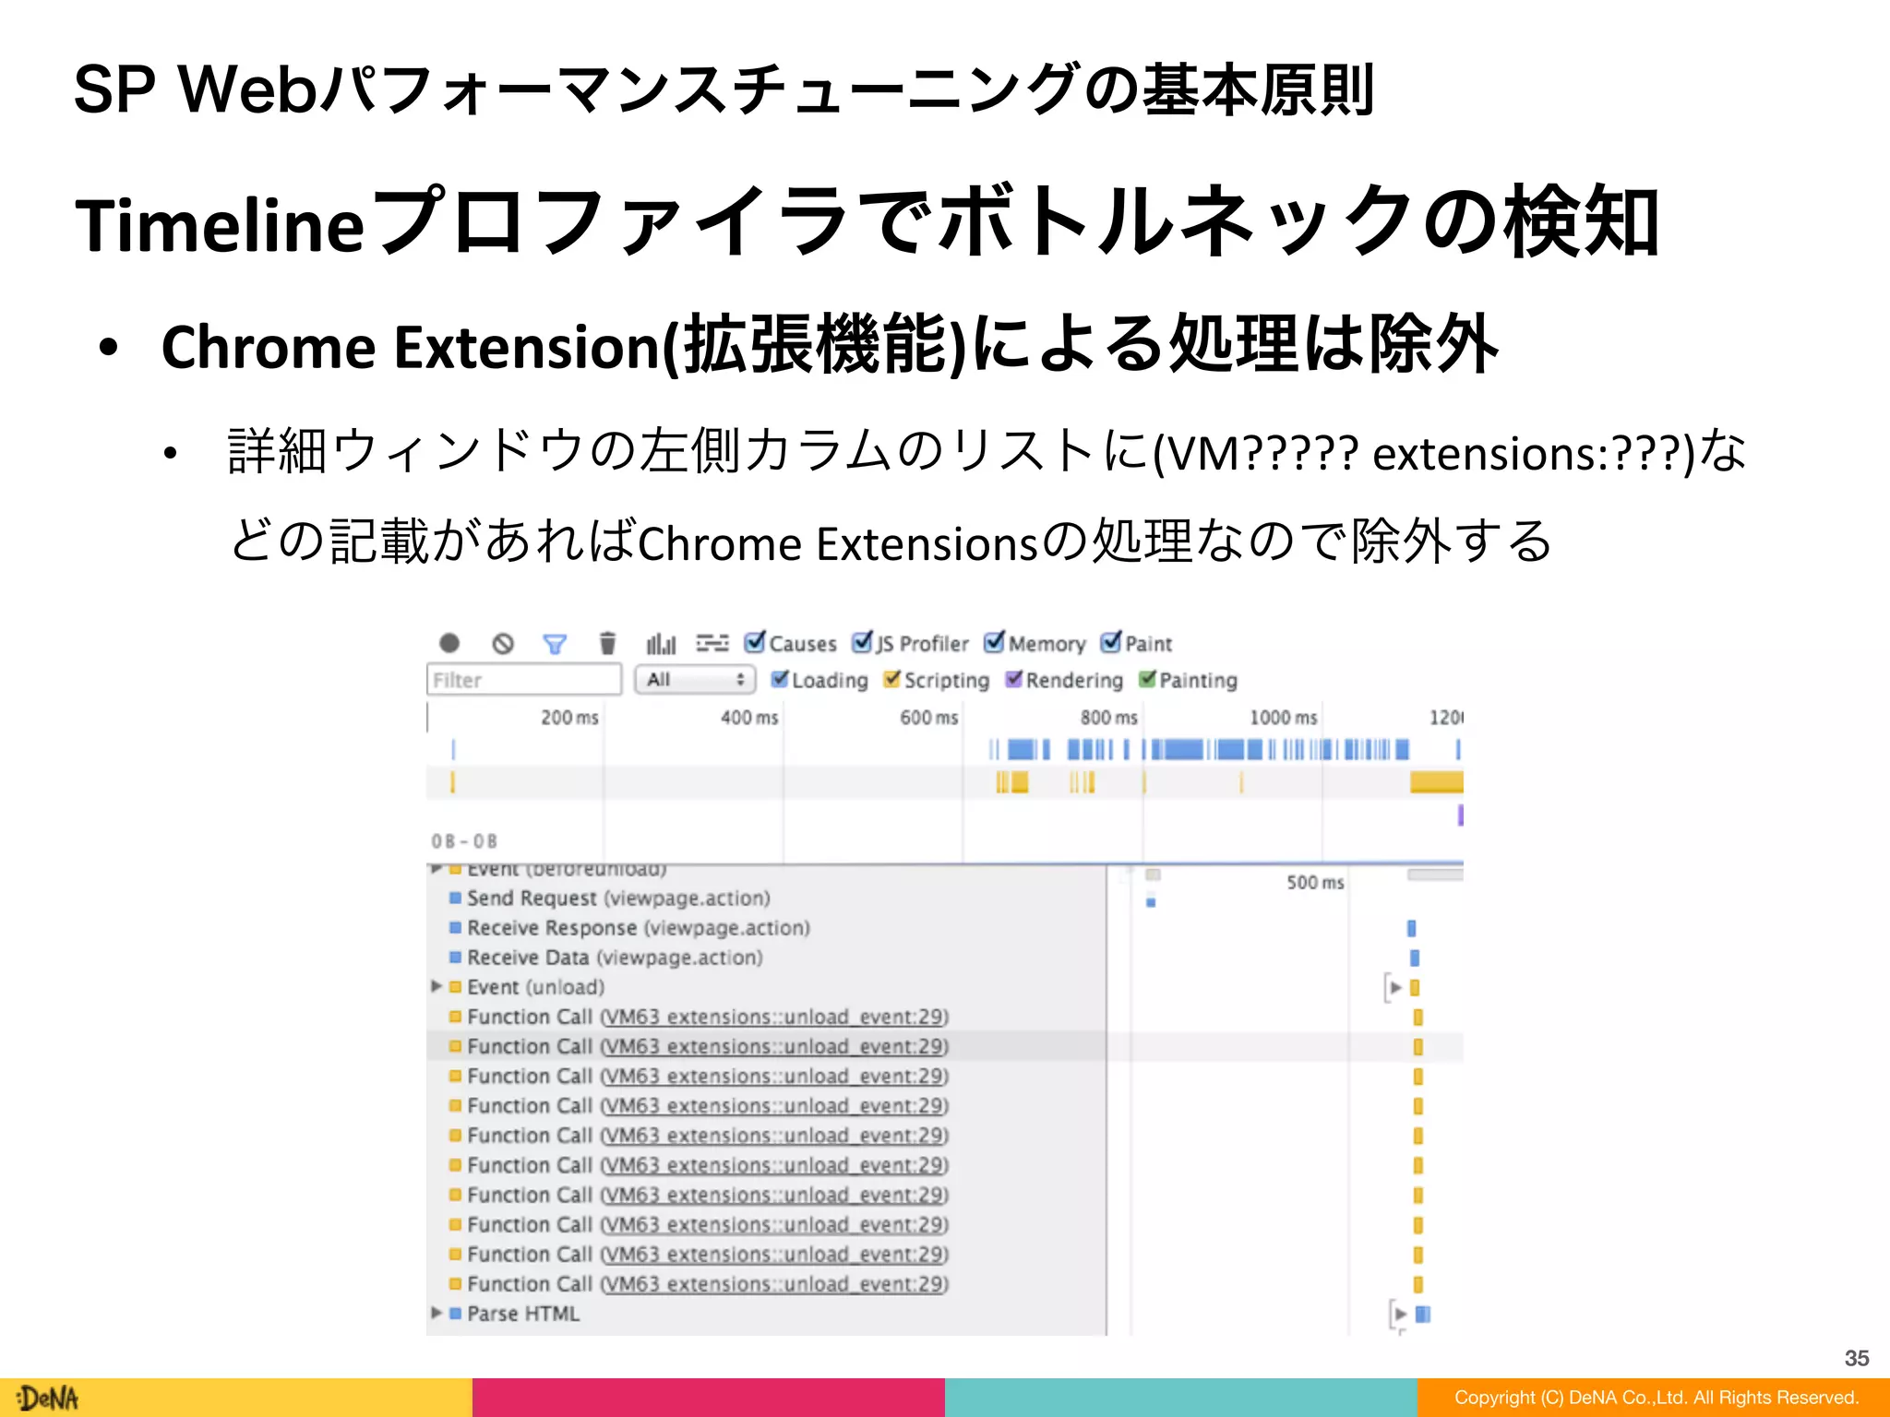Click the 1000 ms overview ruler mark
The image size is (1890, 1417).
(x=1284, y=717)
